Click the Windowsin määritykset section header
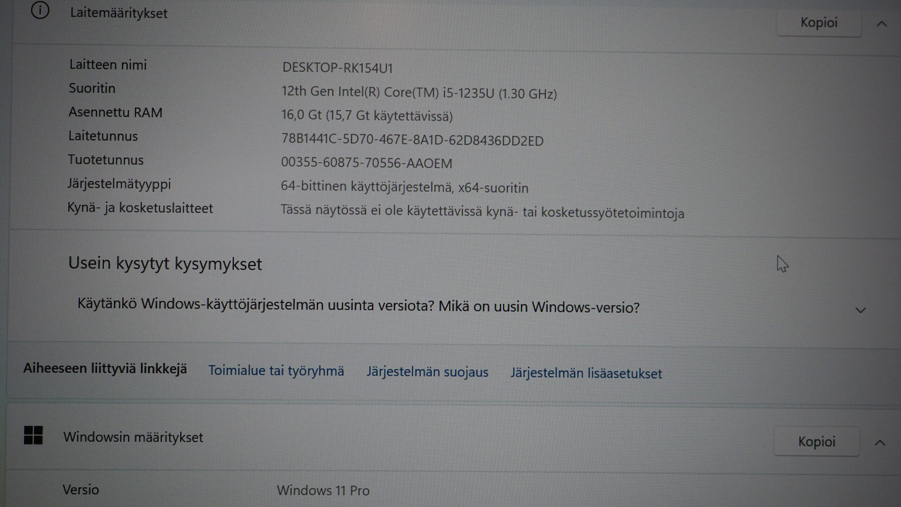Viewport: 901px width, 507px height. click(x=133, y=437)
